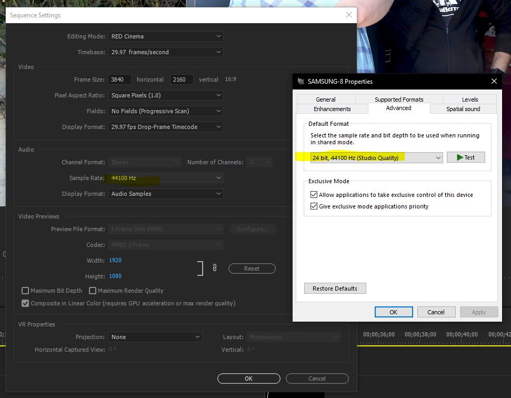The image size is (511, 398).
Task: Click Cancel in the Sequence Settings dialog
Action: click(317, 379)
